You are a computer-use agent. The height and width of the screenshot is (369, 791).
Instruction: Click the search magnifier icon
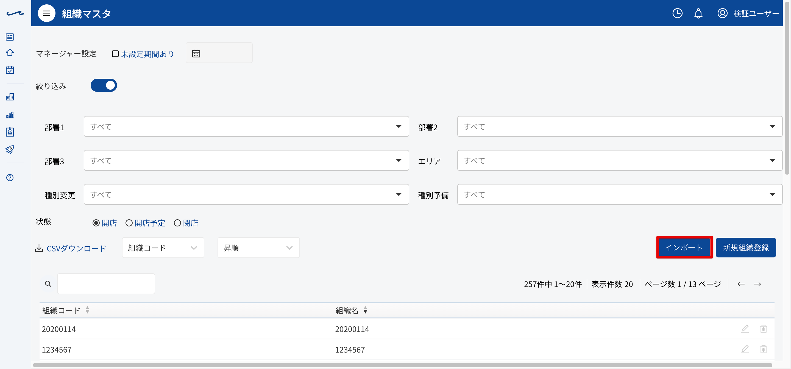pyautogui.click(x=48, y=284)
